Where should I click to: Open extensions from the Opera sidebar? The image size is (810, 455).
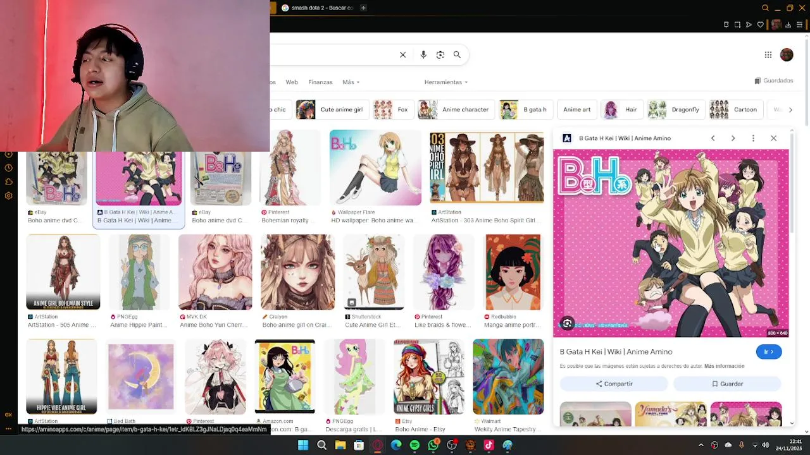[8, 182]
